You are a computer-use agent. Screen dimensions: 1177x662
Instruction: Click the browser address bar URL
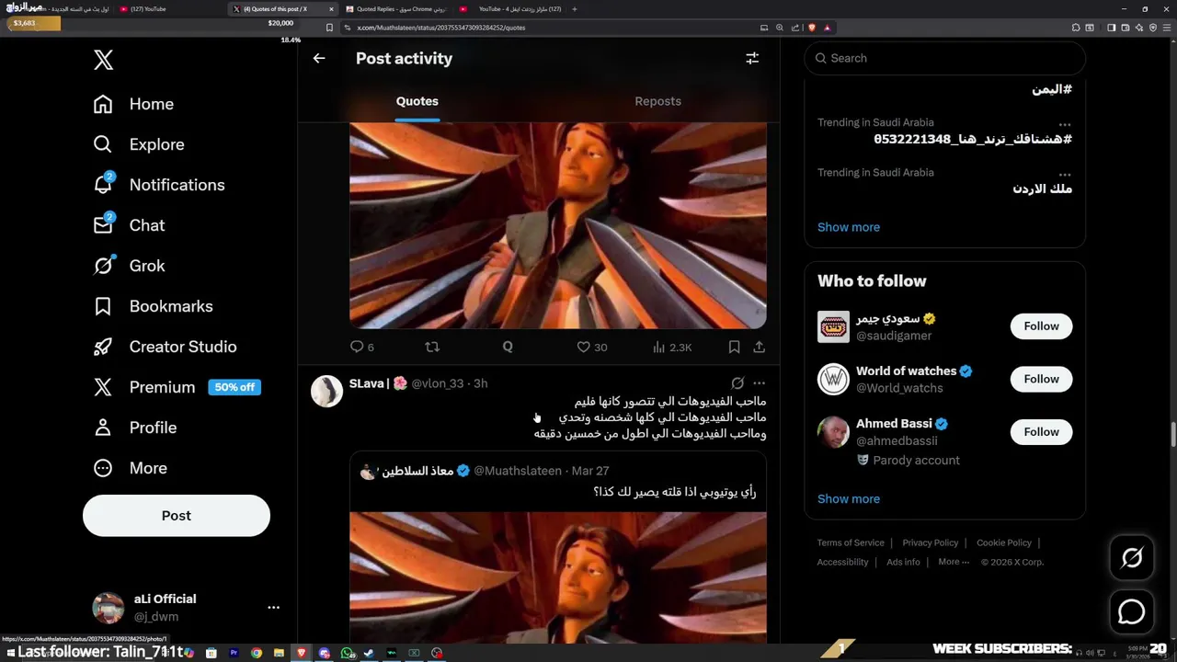click(440, 28)
